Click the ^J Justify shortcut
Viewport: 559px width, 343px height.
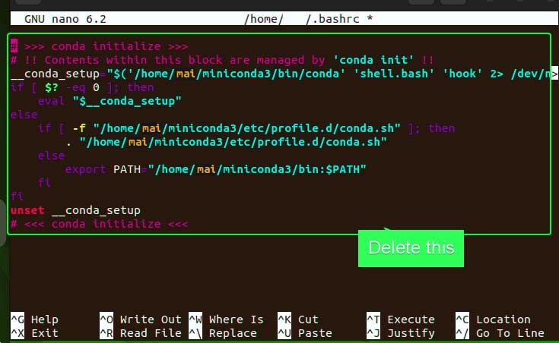[401, 333]
